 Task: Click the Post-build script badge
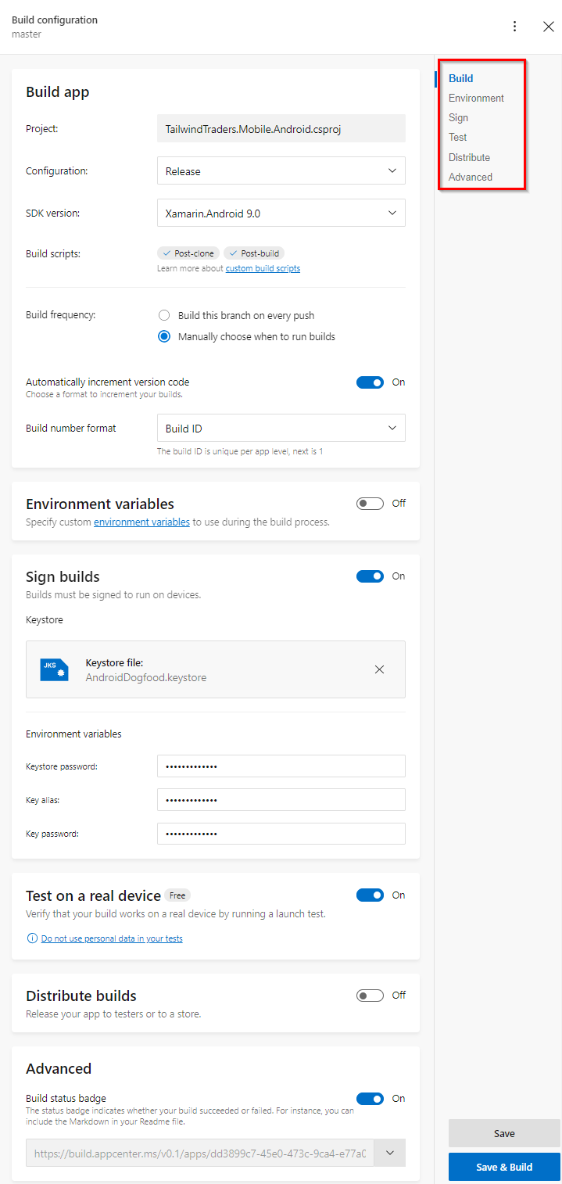click(x=254, y=253)
